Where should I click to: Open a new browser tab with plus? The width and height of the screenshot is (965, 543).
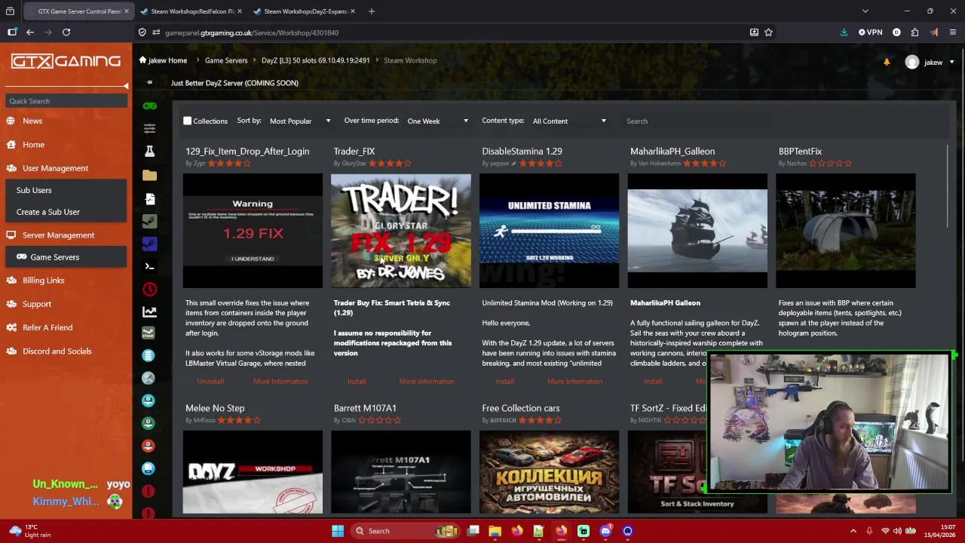pyautogui.click(x=371, y=11)
